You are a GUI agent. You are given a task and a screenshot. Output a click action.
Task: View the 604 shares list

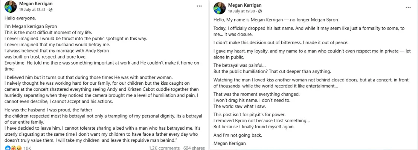(x=194, y=148)
